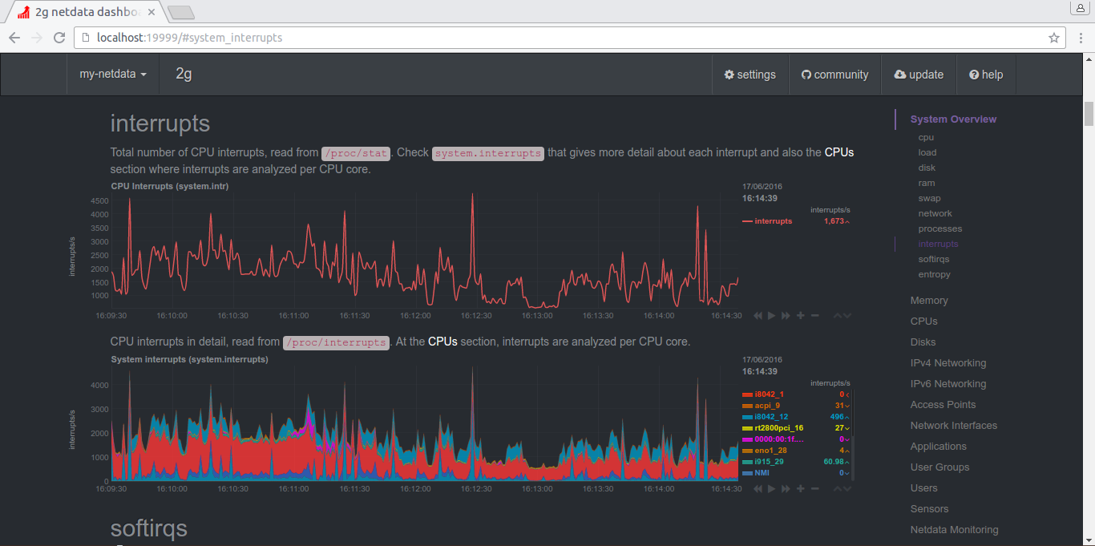Open the Netdata Monitoring section

pyautogui.click(x=955, y=530)
